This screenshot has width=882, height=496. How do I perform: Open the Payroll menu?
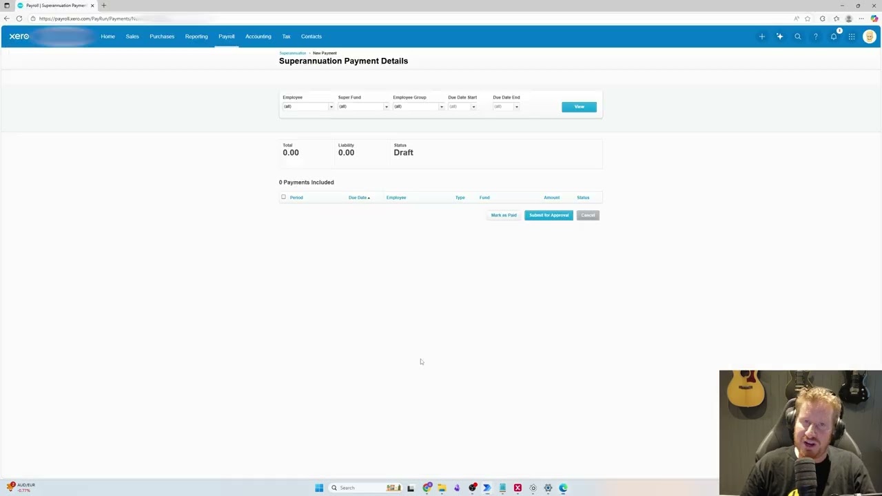[x=227, y=37]
